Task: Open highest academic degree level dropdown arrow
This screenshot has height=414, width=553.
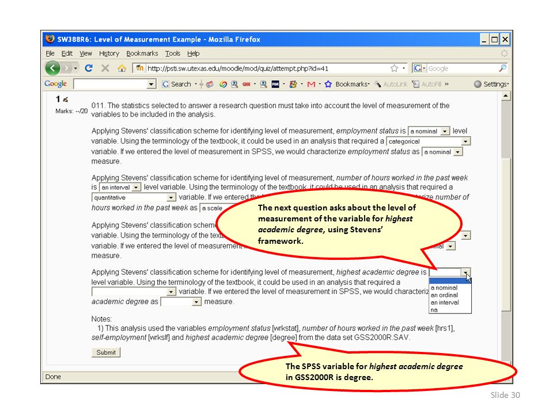Action: tap(466, 273)
